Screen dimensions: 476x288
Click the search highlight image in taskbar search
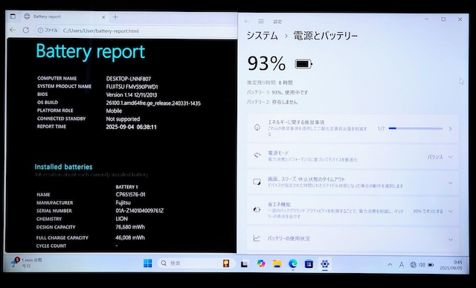pyautogui.click(x=226, y=263)
